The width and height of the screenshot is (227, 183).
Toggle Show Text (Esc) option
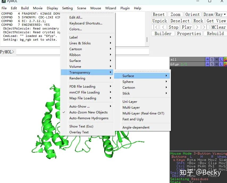[x=88, y=126]
